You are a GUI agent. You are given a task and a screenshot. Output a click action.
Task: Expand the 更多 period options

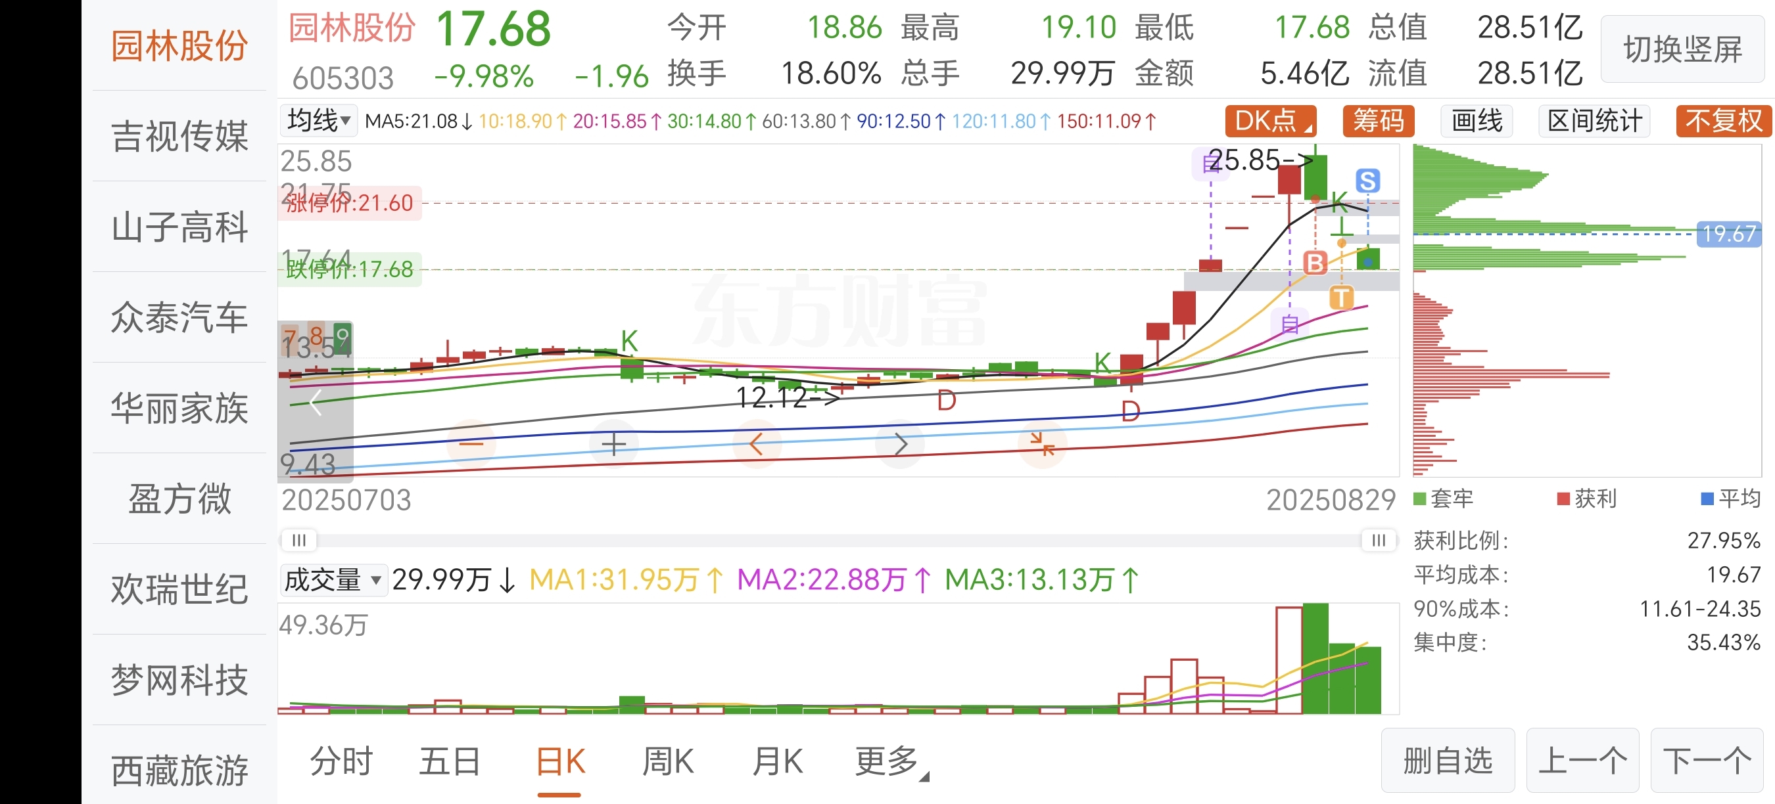point(891,761)
